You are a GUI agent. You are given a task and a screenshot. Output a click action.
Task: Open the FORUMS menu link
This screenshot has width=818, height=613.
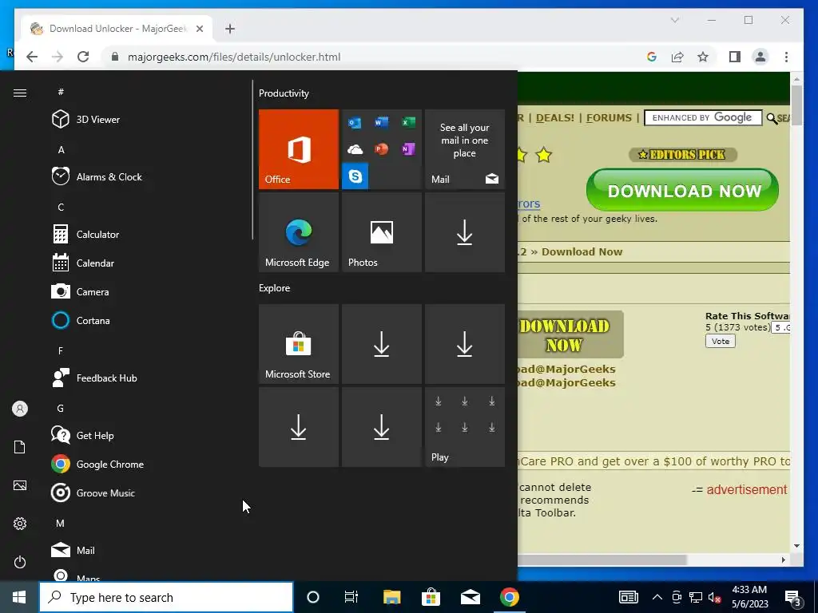click(609, 118)
